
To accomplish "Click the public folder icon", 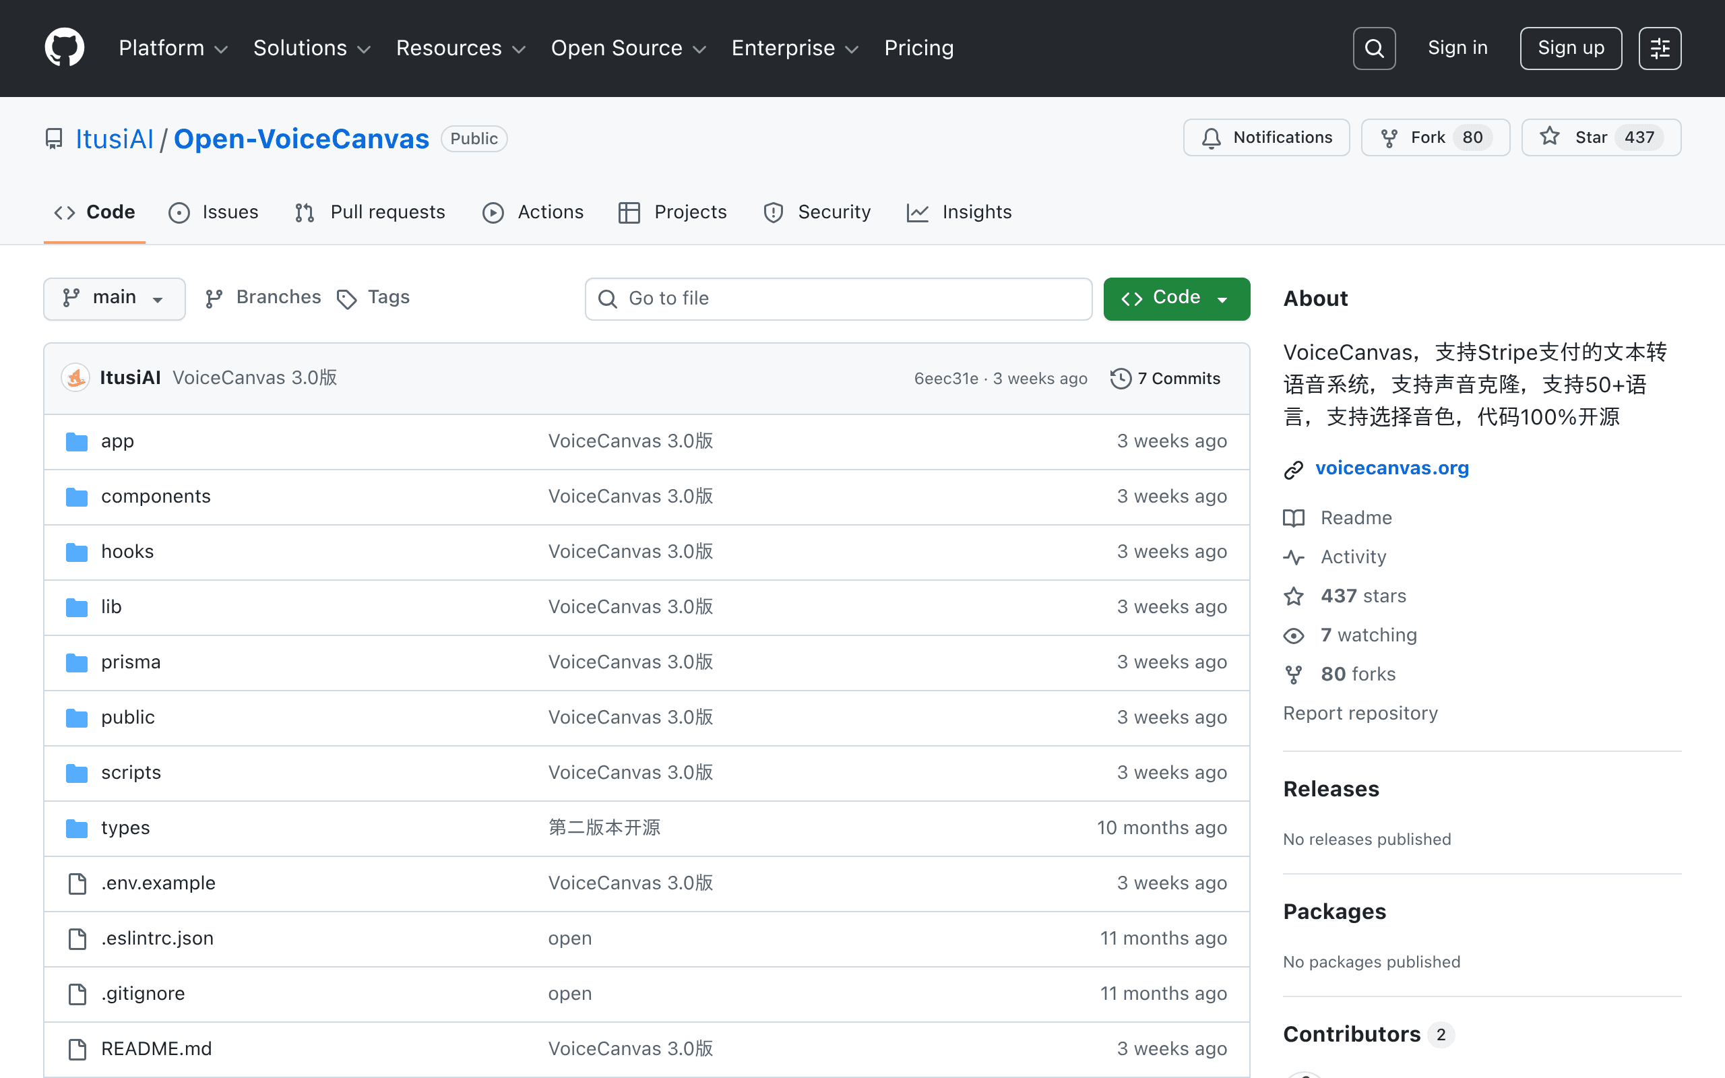I will point(77,718).
